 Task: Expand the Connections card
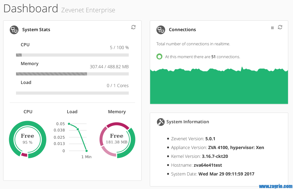coord(219,62)
